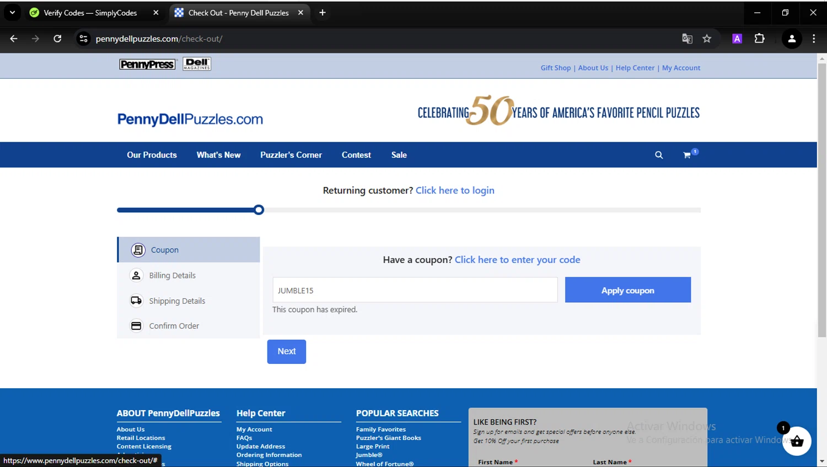The width and height of the screenshot is (827, 467).
Task: Click the Apply coupon button
Action: pyautogui.click(x=628, y=290)
